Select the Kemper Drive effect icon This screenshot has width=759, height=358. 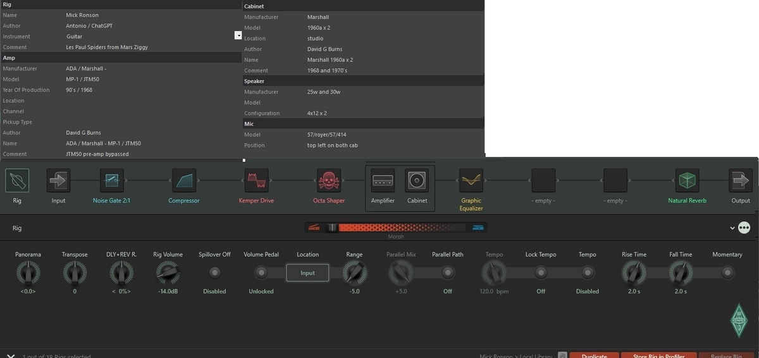(257, 180)
